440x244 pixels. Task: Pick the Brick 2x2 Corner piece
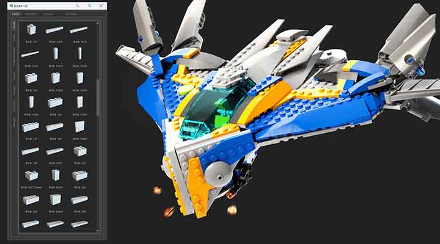[x=30, y=176]
